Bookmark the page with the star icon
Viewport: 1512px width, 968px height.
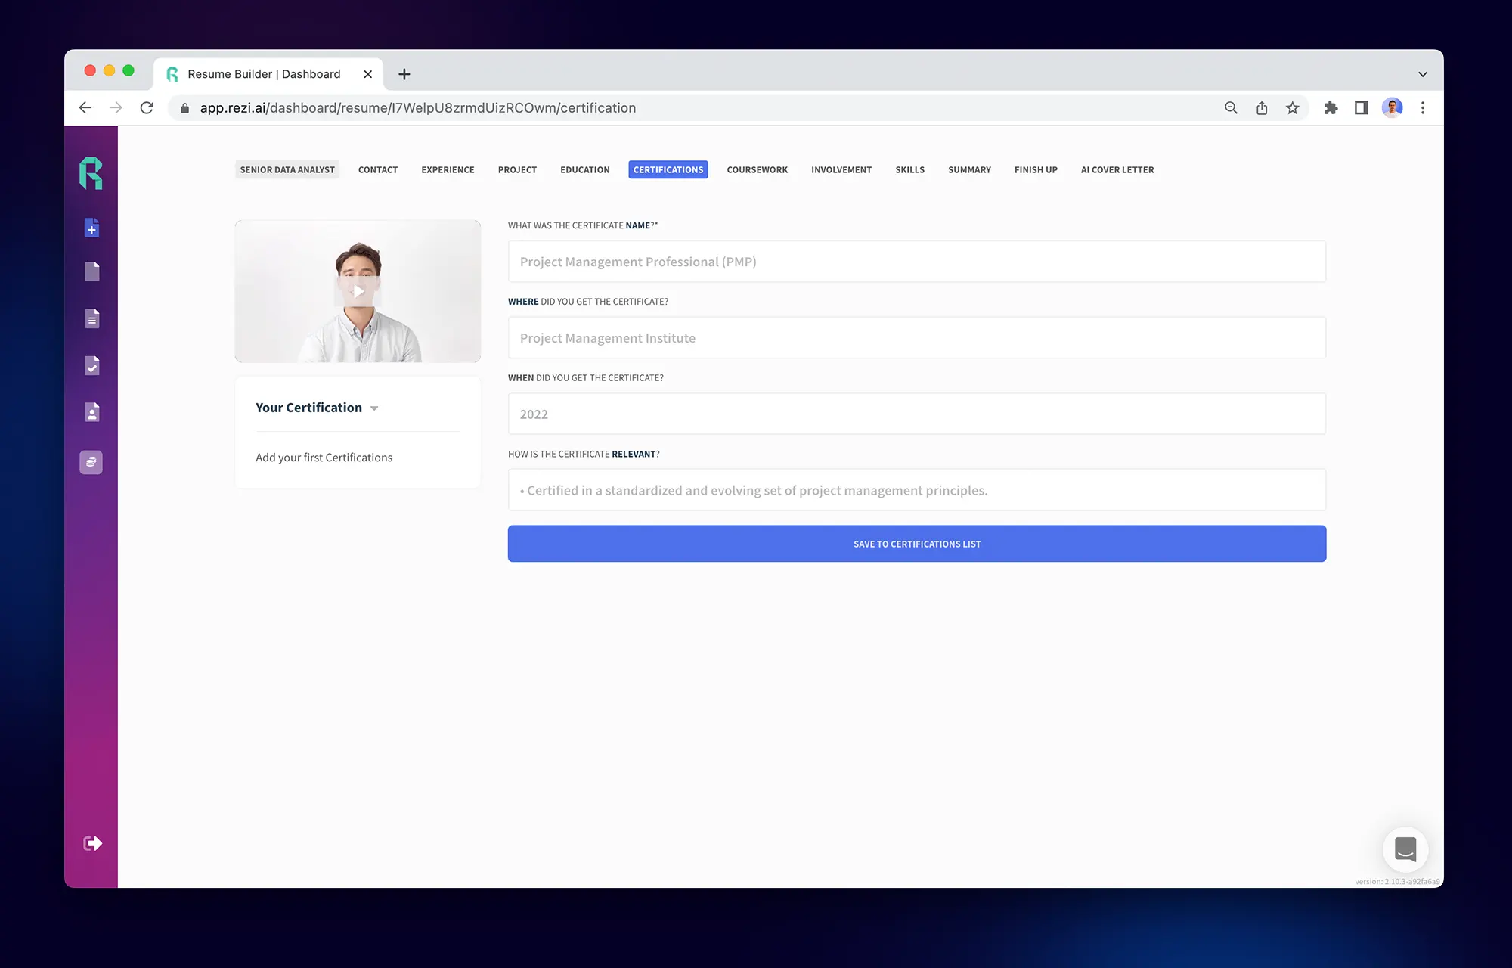(1293, 107)
